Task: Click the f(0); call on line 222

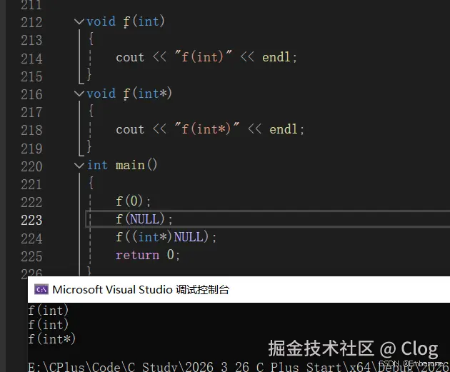Action: point(133,201)
